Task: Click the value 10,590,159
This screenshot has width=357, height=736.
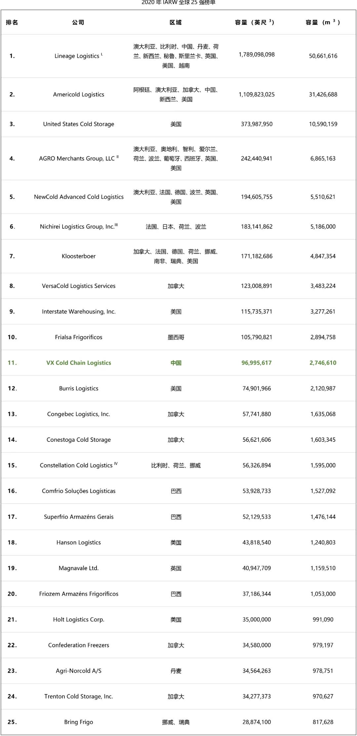Action: (323, 124)
